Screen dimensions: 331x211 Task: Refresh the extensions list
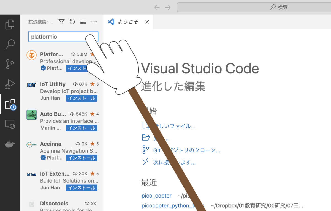pyautogui.click(x=72, y=22)
